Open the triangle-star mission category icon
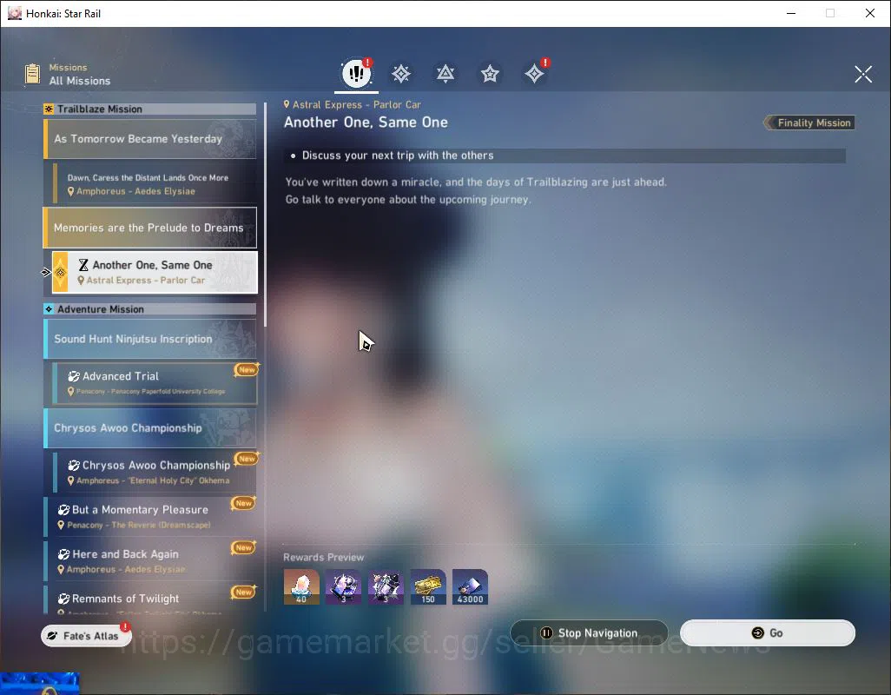The image size is (891, 695). (x=445, y=74)
